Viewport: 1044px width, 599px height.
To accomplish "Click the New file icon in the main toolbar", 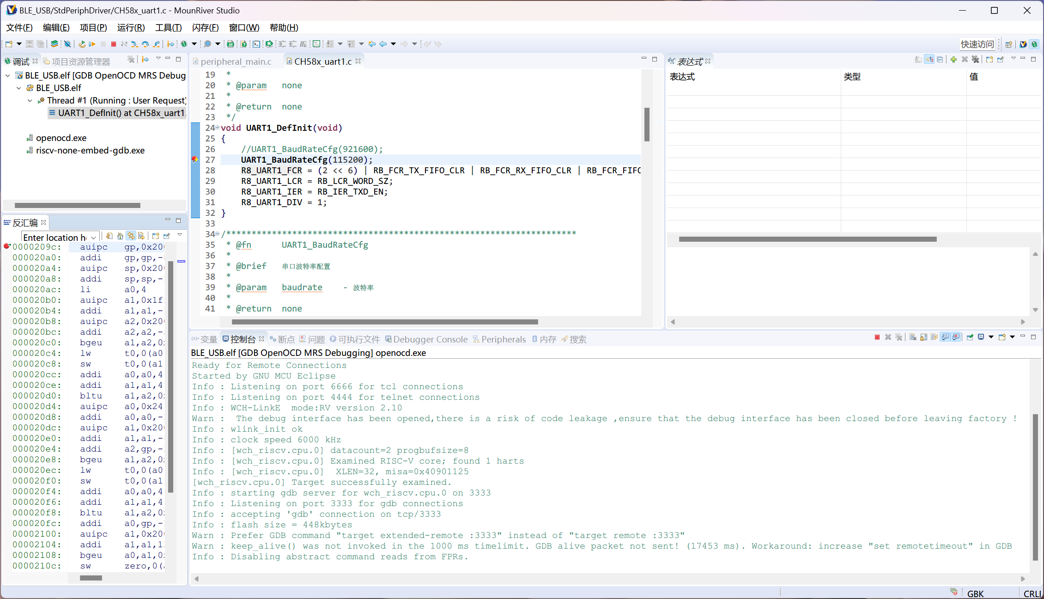I will [x=9, y=44].
